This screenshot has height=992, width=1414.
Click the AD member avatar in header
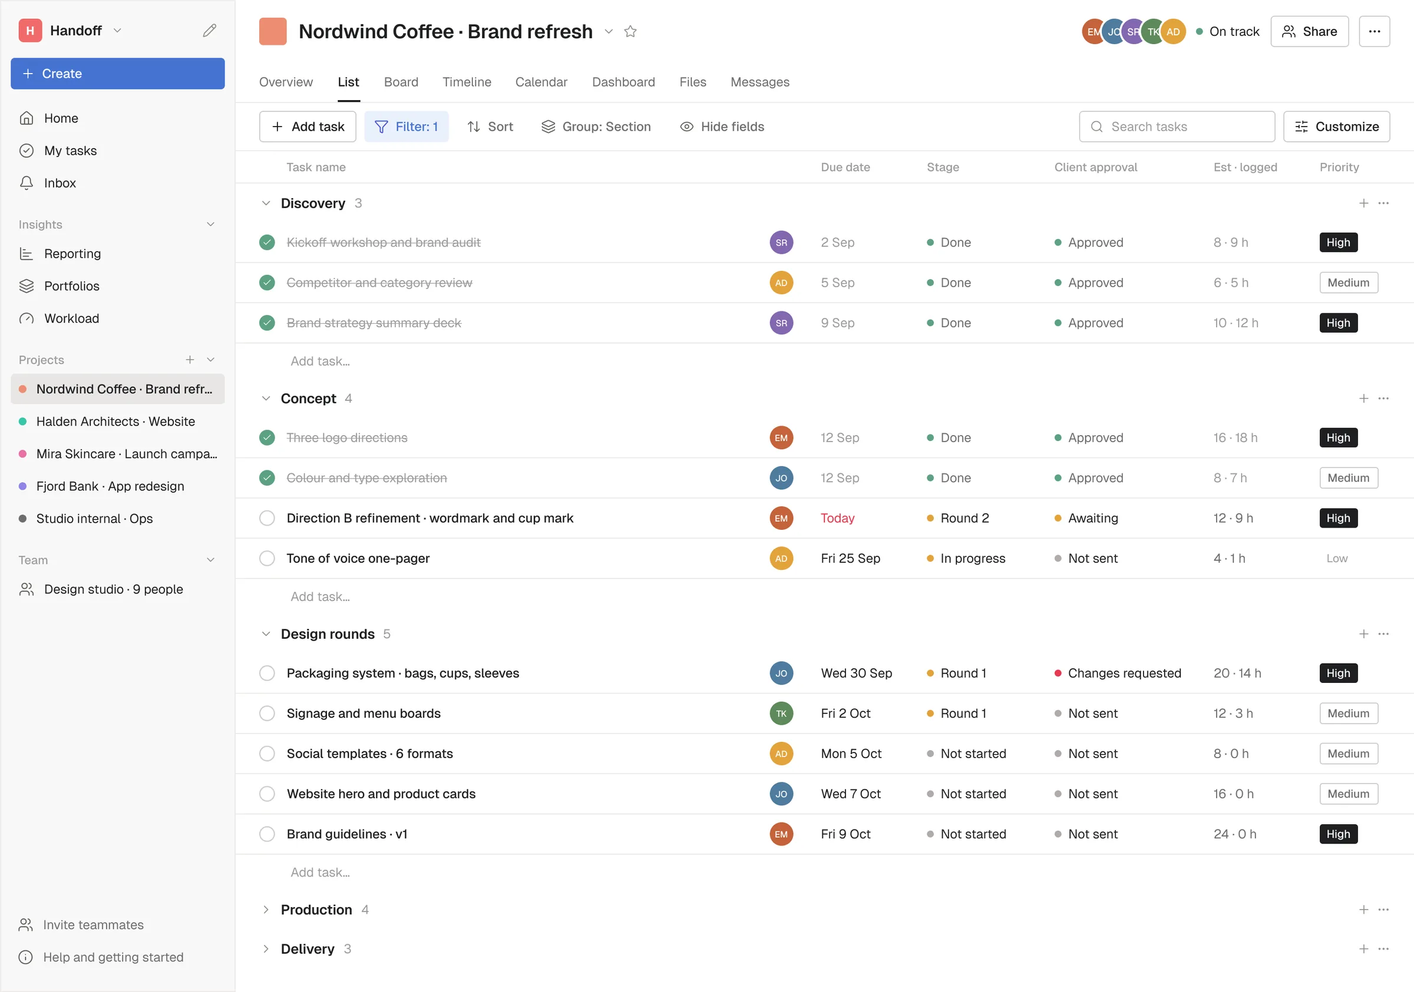pos(1173,31)
